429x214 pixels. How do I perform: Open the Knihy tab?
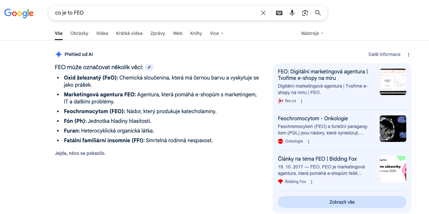196,33
